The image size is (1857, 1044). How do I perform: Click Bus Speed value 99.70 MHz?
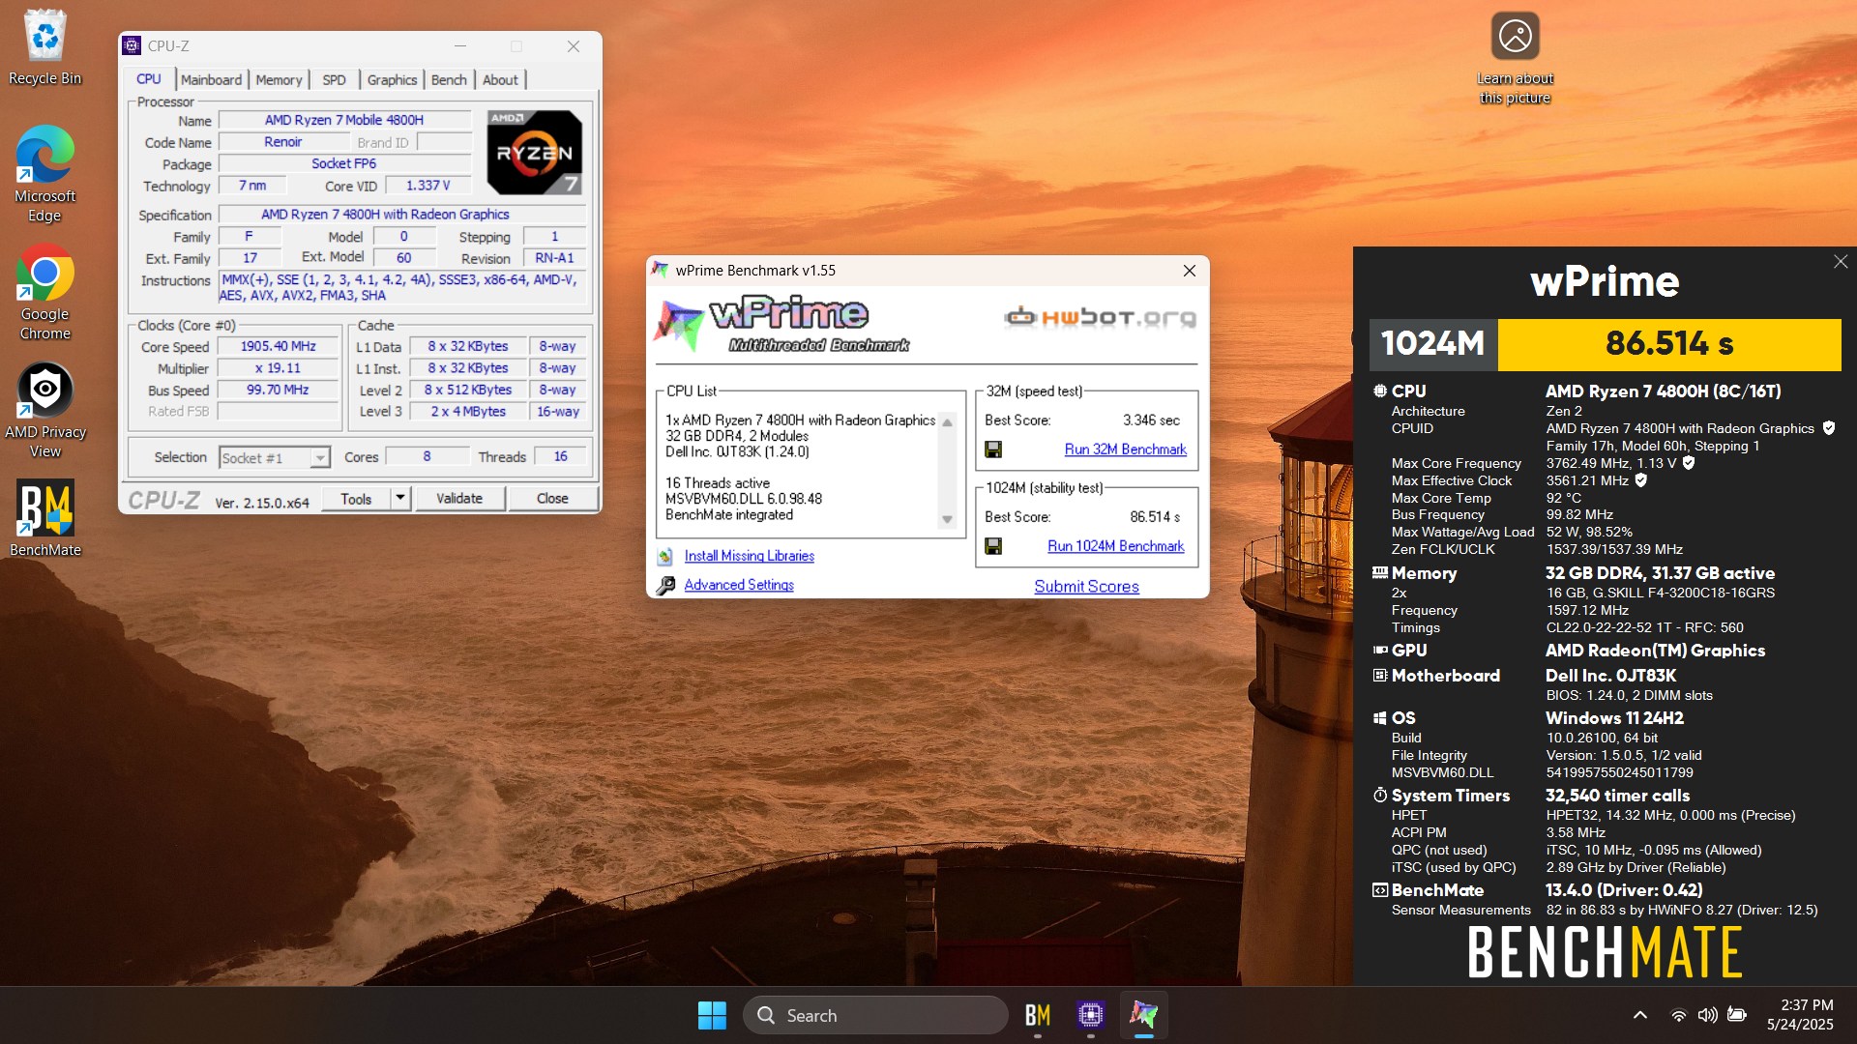point(278,390)
